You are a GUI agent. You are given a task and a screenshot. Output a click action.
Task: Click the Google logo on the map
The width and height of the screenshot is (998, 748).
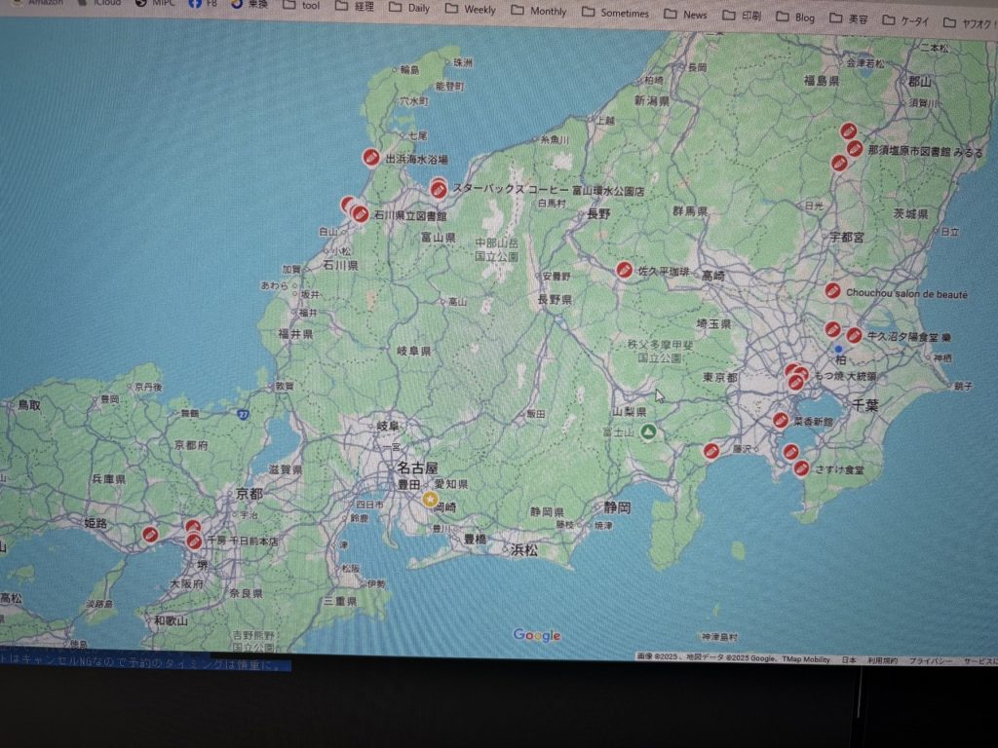coord(537,636)
